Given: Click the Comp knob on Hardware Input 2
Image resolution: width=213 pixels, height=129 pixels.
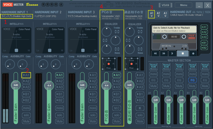Looking at the screenshot, I should (x=43, y=64).
